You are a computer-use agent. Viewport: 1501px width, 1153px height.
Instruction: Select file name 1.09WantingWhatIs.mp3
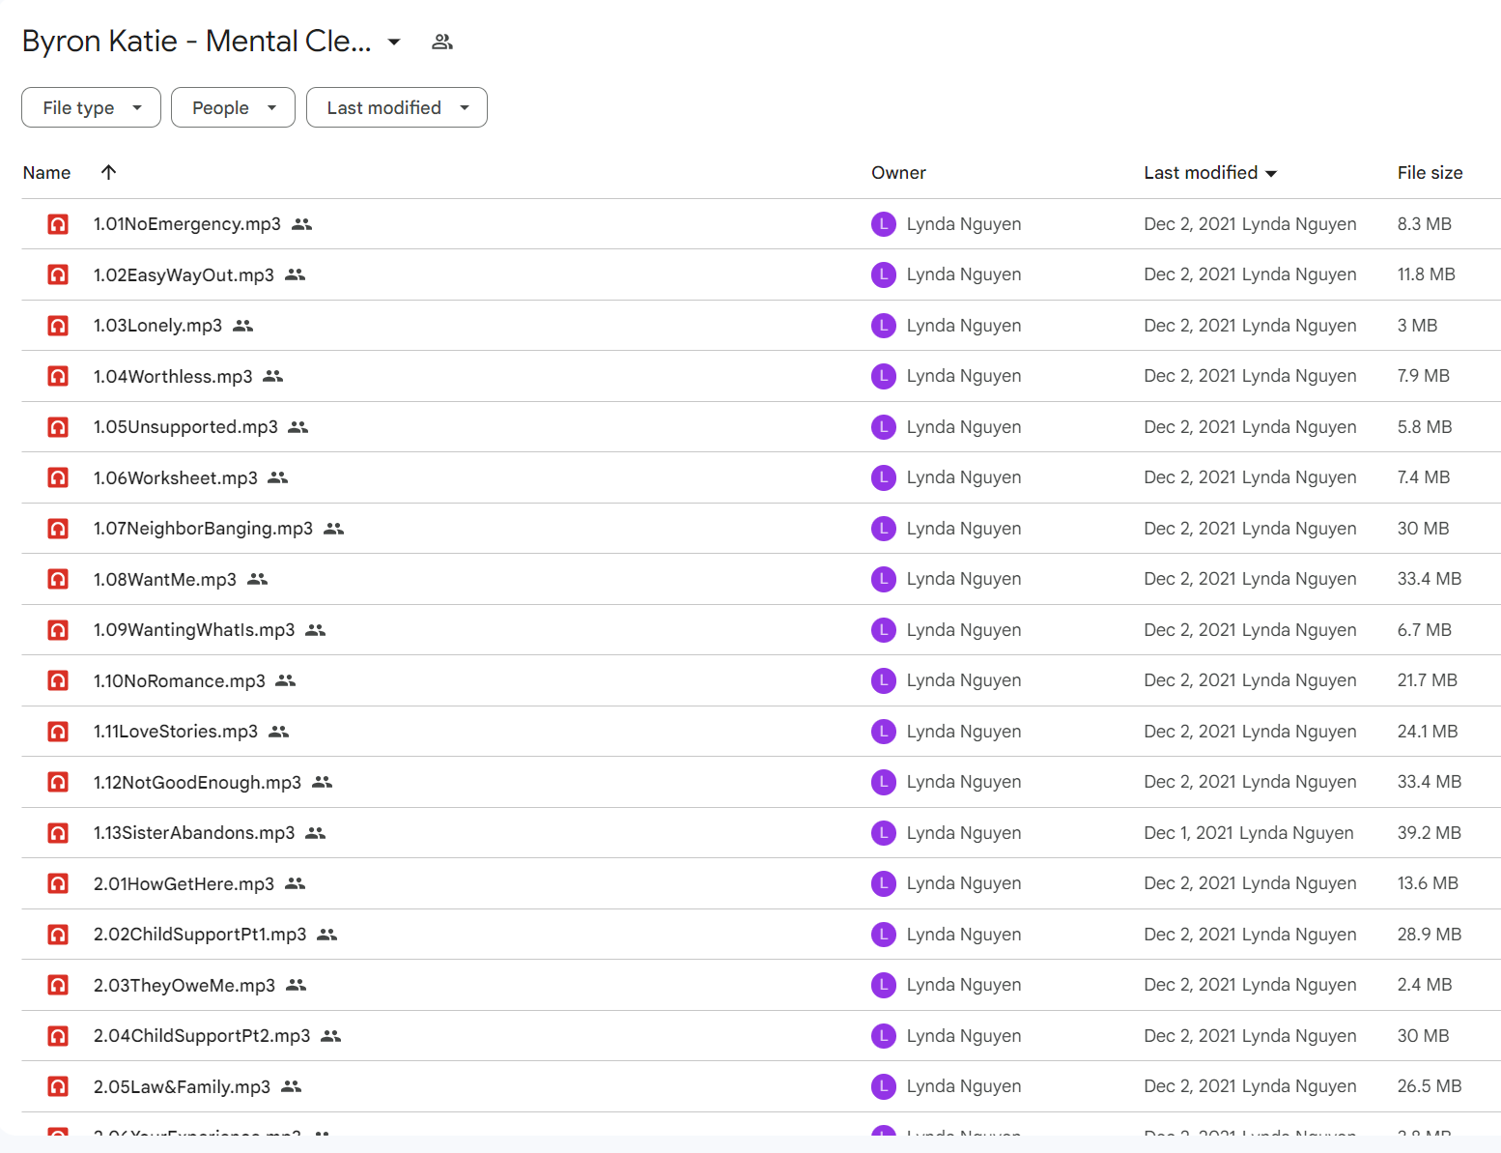194,630
